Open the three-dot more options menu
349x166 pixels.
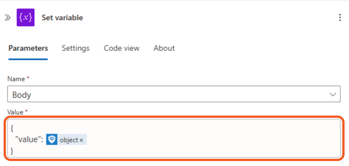(x=340, y=18)
